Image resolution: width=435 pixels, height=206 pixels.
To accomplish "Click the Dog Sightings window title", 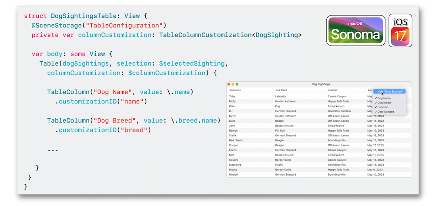I will [x=321, y=84].
